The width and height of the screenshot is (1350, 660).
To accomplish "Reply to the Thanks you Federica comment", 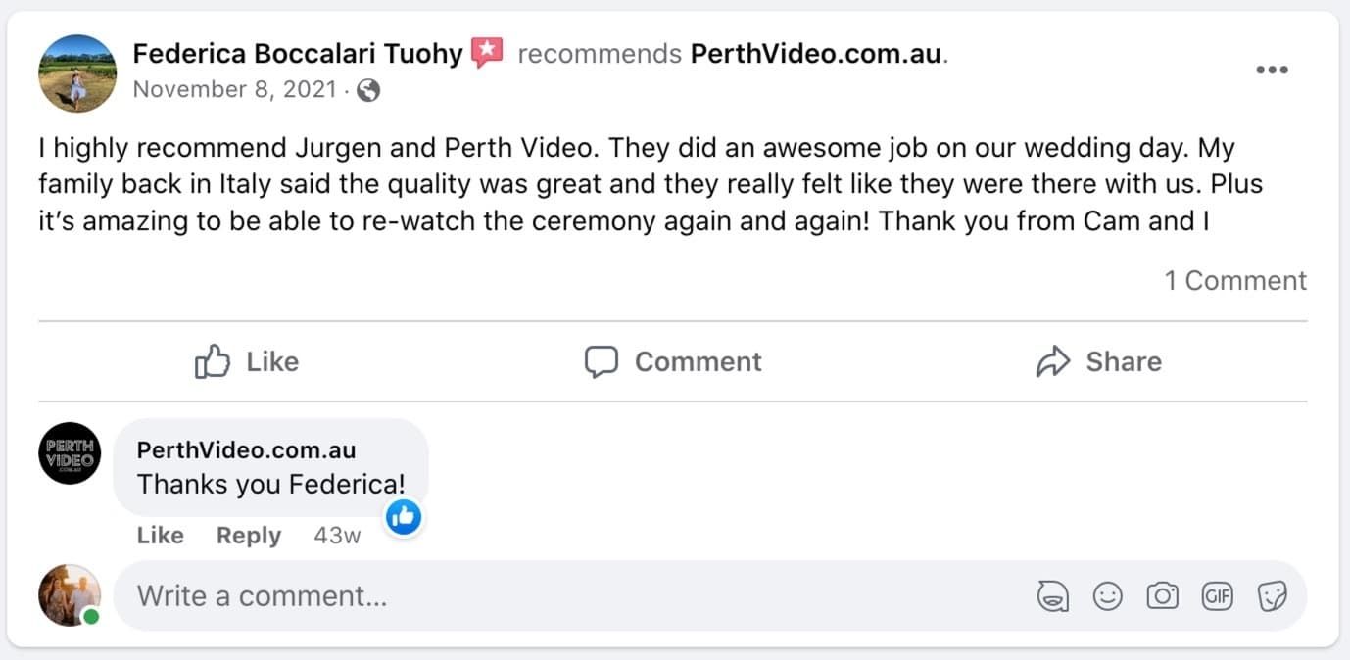I will tap(248, 536).
